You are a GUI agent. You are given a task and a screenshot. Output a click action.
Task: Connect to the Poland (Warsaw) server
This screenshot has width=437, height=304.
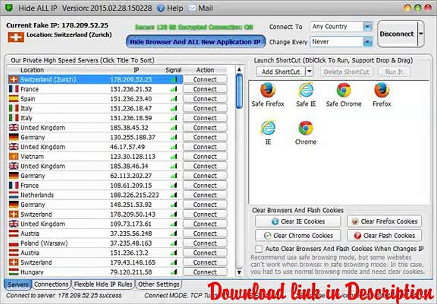pos(205,243)
